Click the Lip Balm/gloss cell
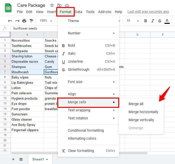 pos(27,83)
